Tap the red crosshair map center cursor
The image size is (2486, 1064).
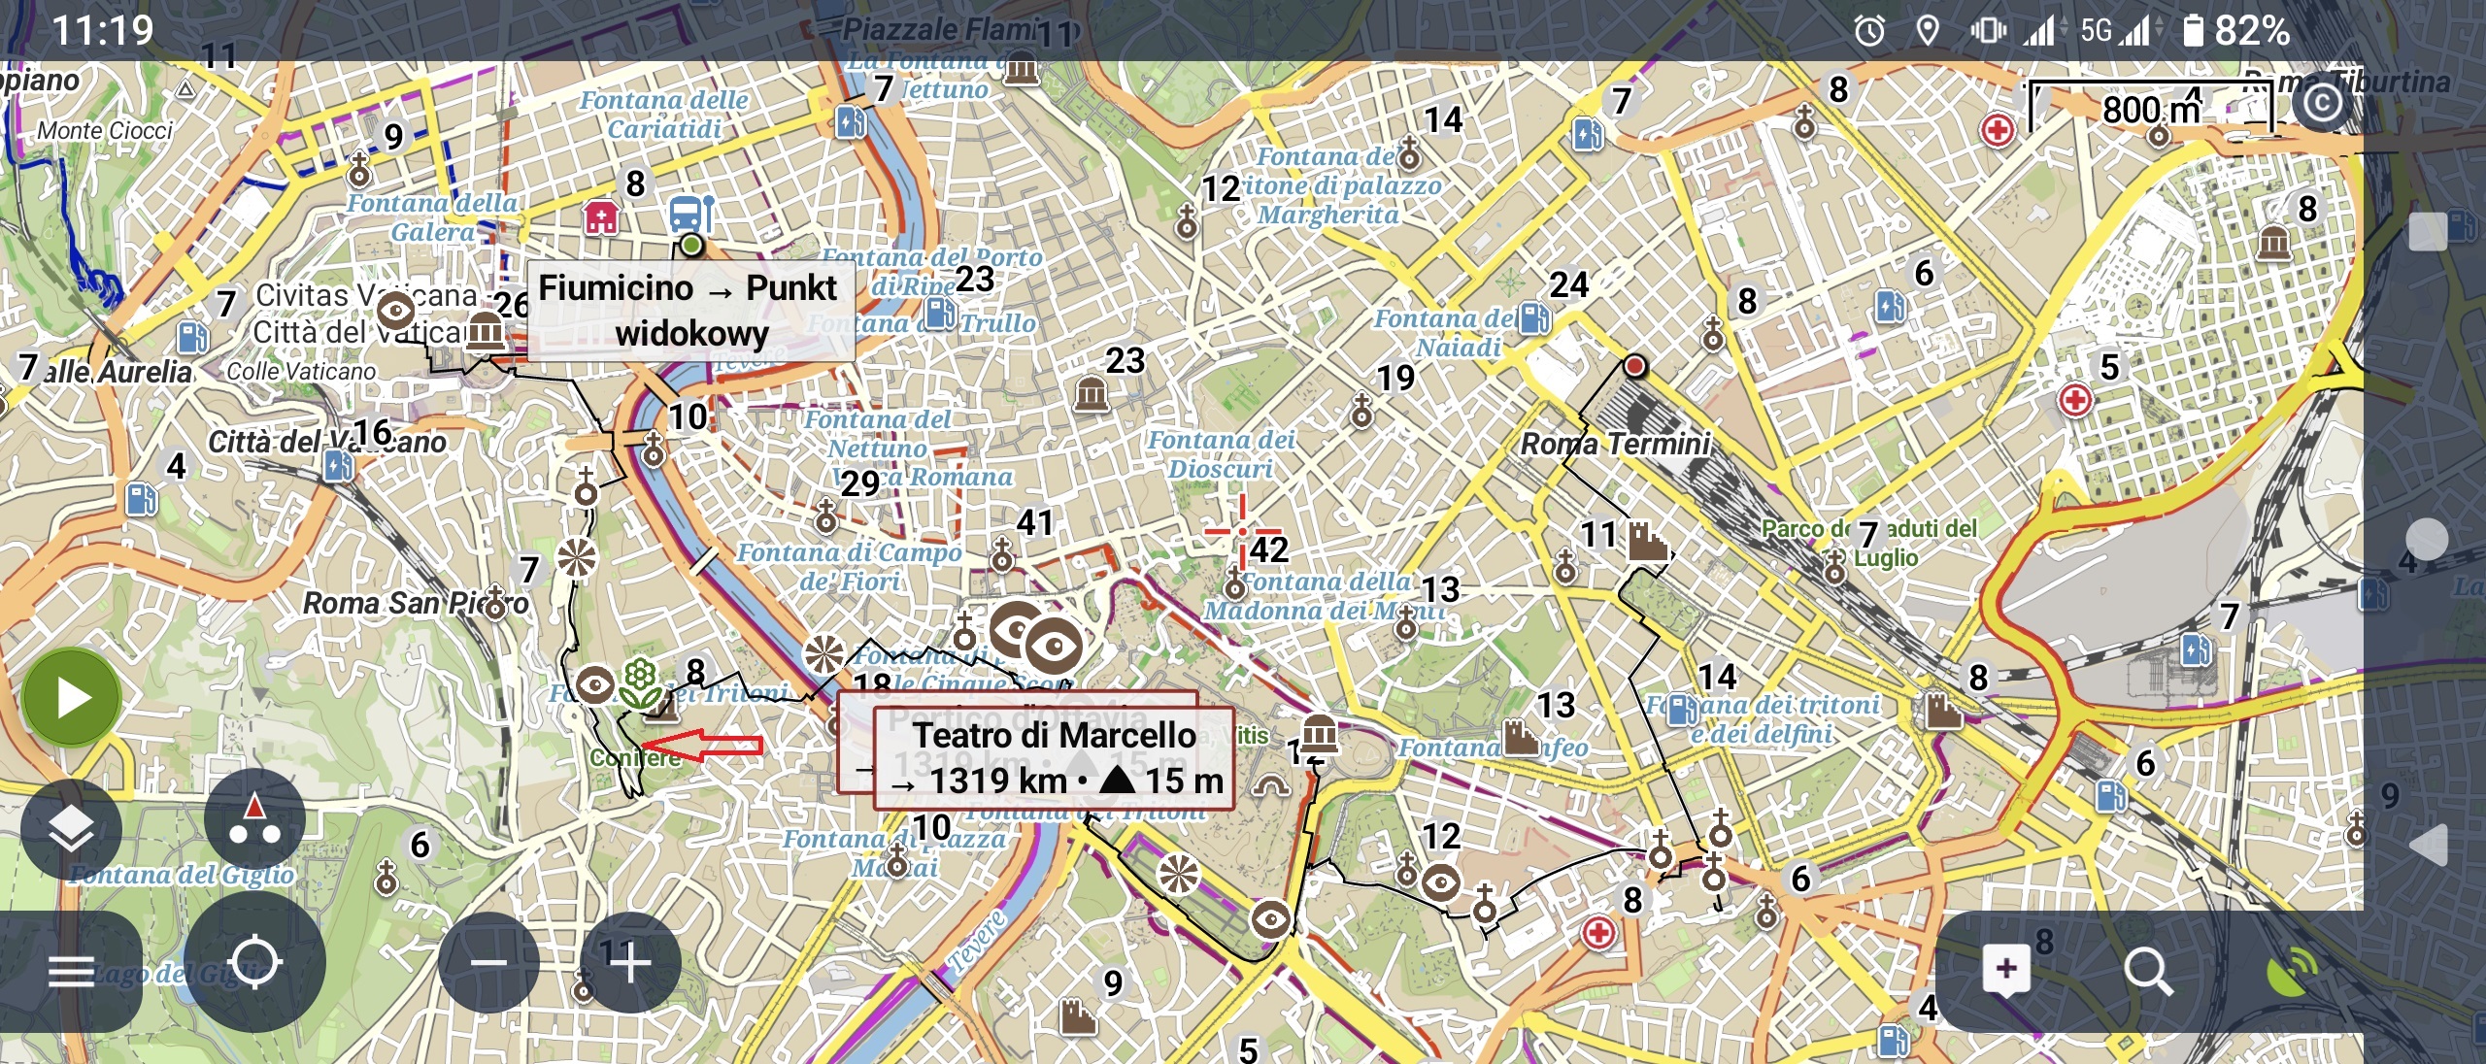tap(1242, 531)
